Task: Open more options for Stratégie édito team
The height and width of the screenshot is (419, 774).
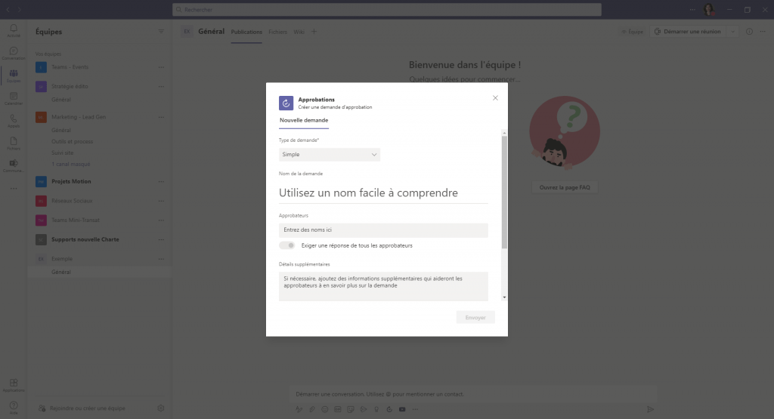Action: click(161, 86)
